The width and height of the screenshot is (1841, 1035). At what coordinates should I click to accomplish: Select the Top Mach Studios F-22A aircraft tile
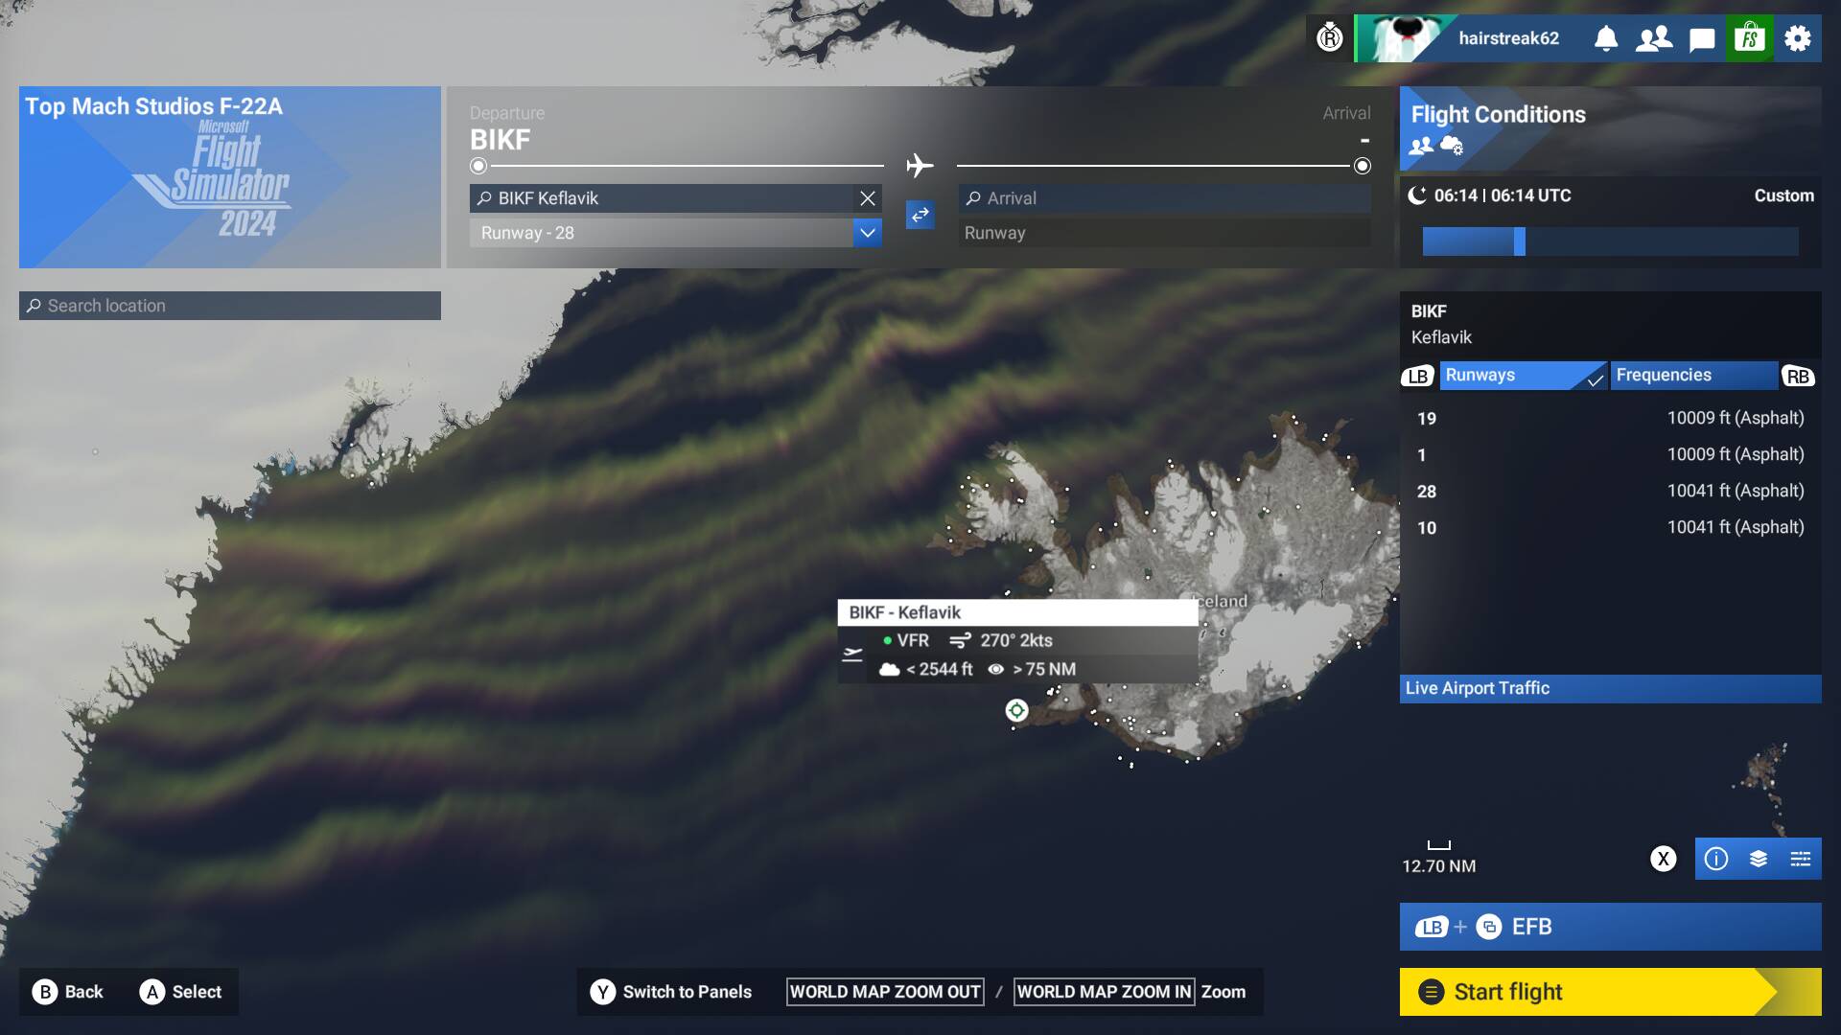pyautogui.click(x=230, y=177)
